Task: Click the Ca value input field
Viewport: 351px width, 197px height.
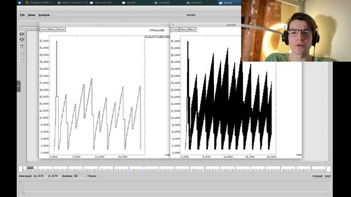Action: [x=42, y=176]
